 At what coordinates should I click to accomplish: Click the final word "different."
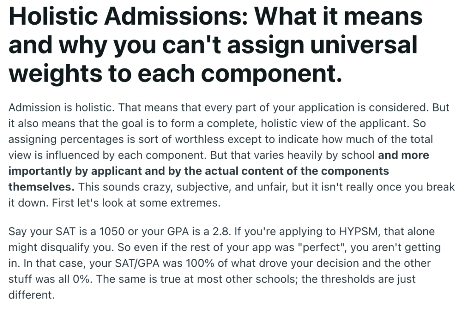31,295
